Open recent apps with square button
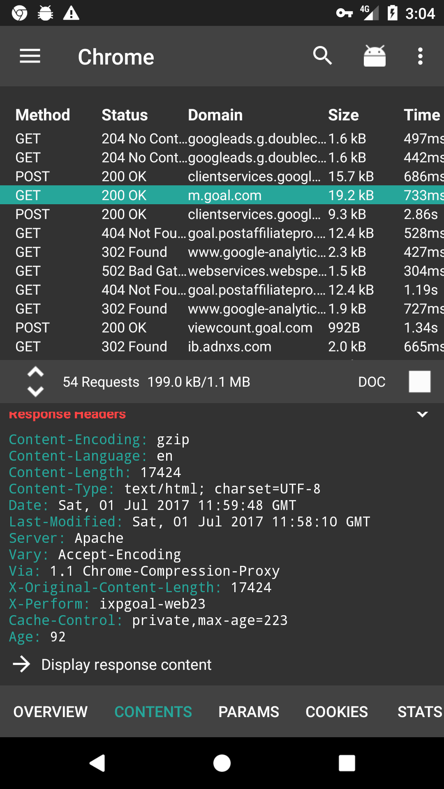Screen dimensions: 444x789 click(x=347, y=763)
